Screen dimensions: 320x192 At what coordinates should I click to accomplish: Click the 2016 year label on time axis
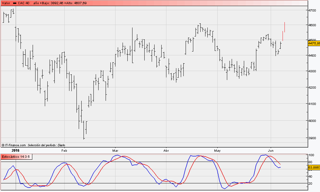(x=15, y=150)
